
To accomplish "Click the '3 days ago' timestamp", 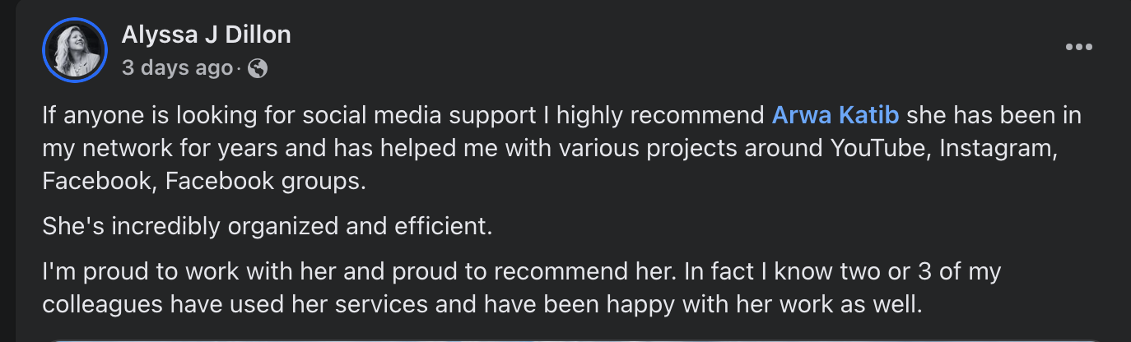I will [177, 68].
